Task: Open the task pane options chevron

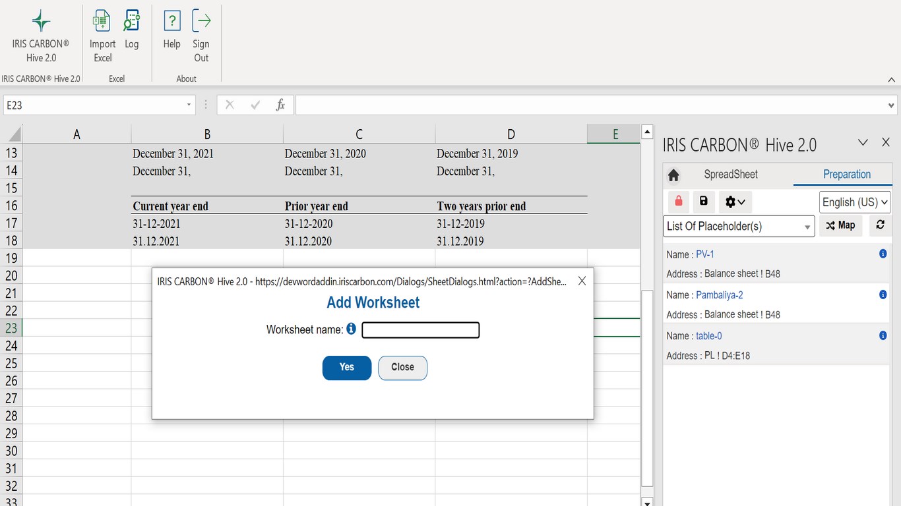Action: (x=862, y=142)
